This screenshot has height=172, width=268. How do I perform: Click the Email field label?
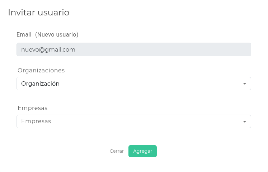[24, 35]
